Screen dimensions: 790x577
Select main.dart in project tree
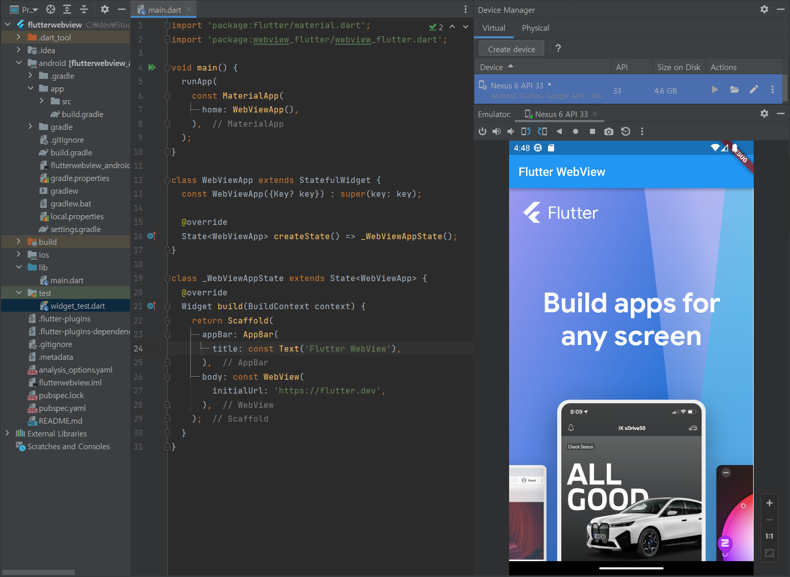(x=67, y=280)
